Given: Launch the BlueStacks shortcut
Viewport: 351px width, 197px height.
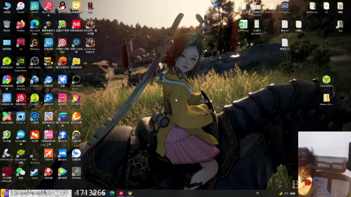Looking at the screenshot, I should click(x=21, y=156).
